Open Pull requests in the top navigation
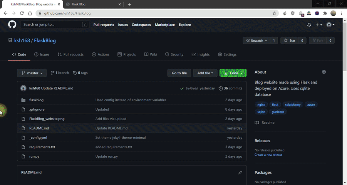Viewport: 347px width, 185px height. point(104,25)
